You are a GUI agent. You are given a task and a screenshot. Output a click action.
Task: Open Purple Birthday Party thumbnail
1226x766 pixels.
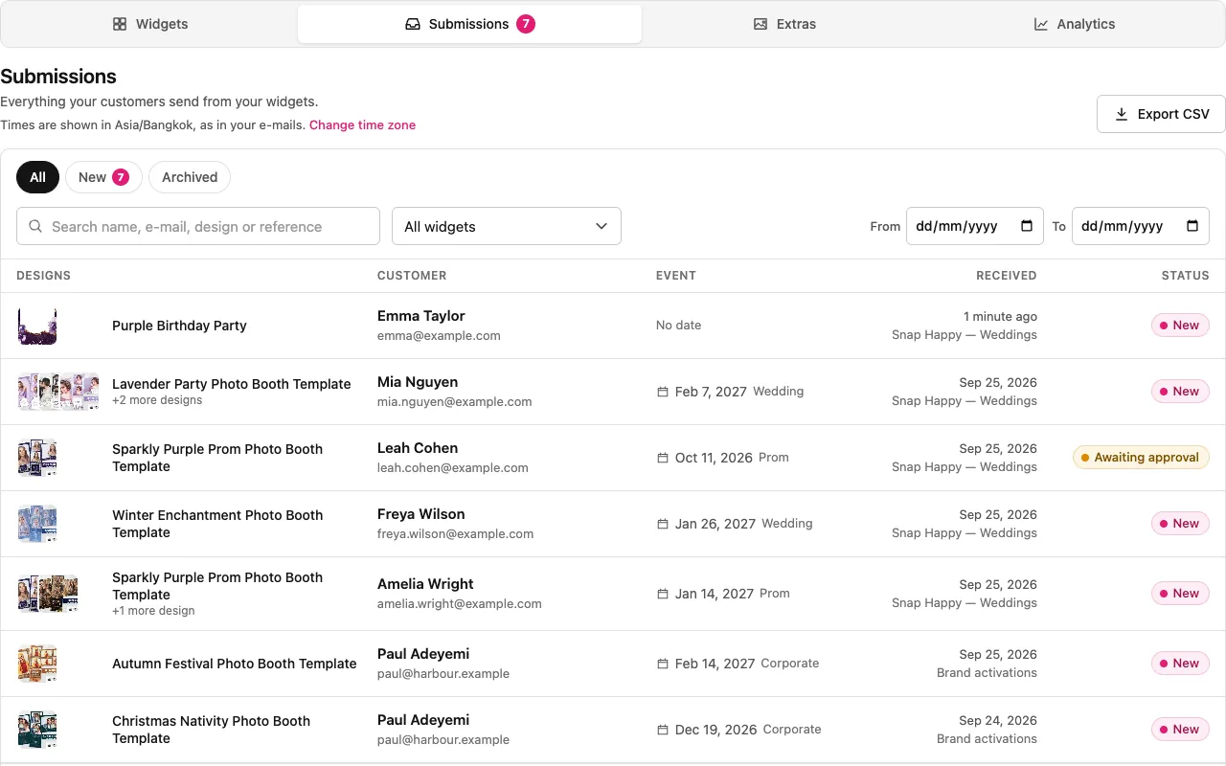(37, 326)
